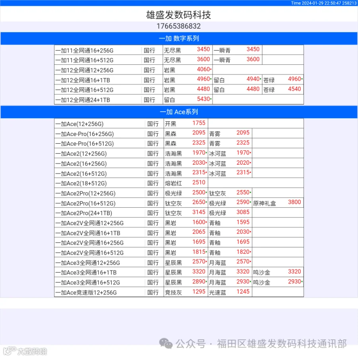Select row 一加Ace-Pro(16+512G)

[x=179, y=143]
